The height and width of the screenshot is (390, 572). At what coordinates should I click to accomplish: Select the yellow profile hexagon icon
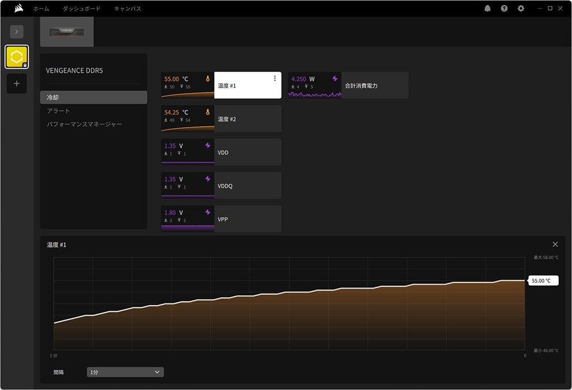click(x=17, y=57)
